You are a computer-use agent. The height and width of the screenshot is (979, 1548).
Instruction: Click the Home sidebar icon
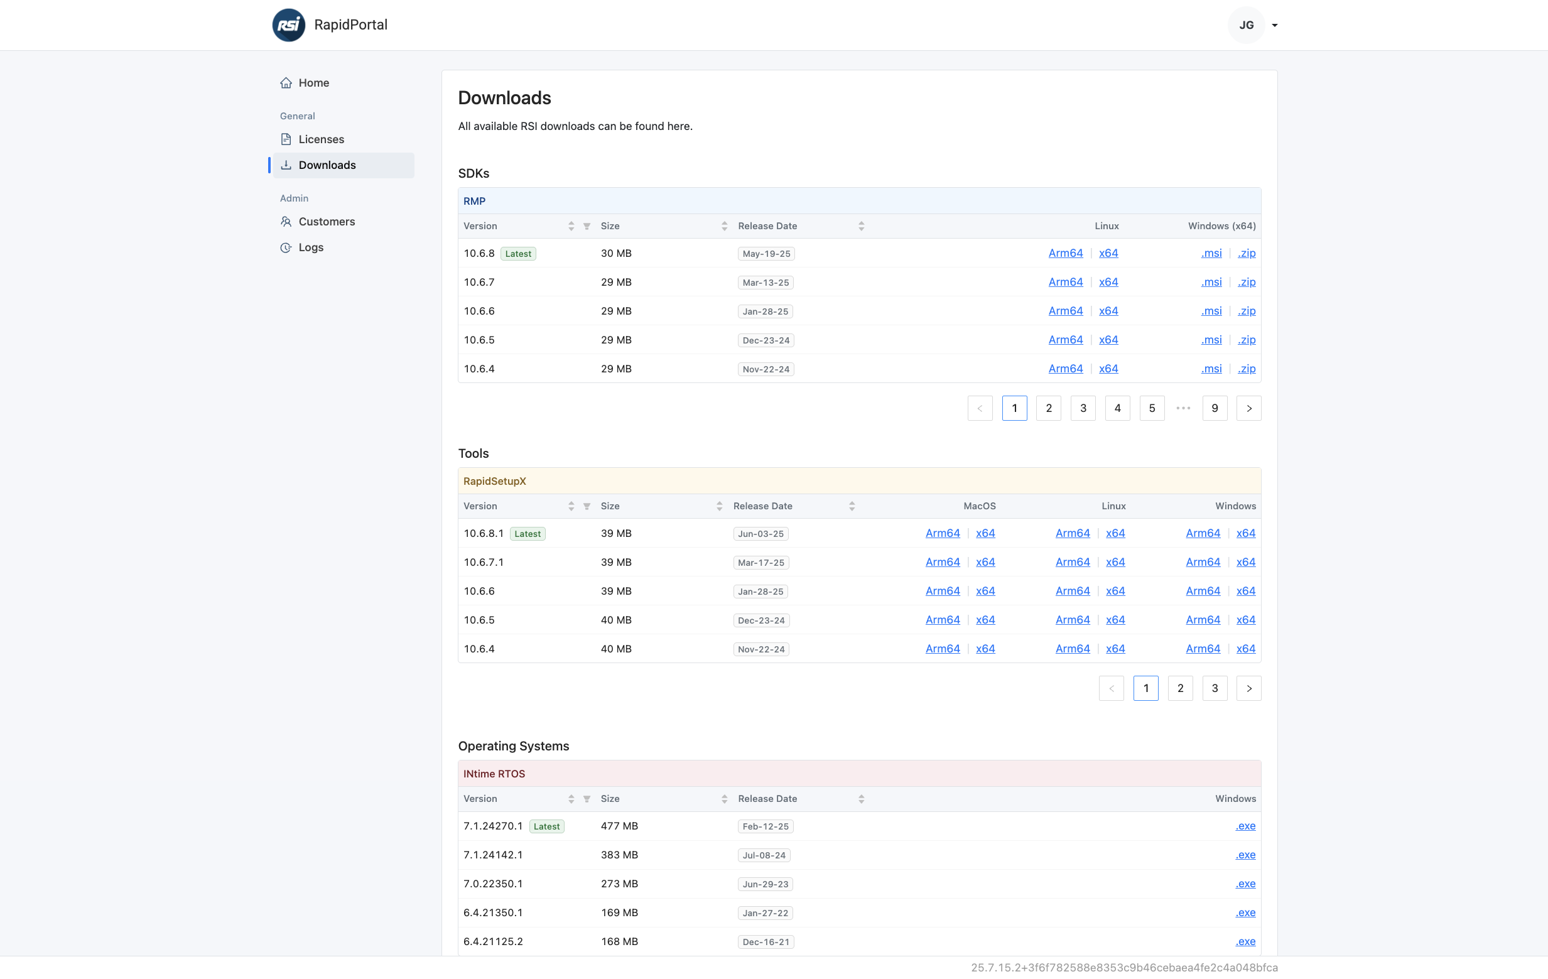coord(286,83)
